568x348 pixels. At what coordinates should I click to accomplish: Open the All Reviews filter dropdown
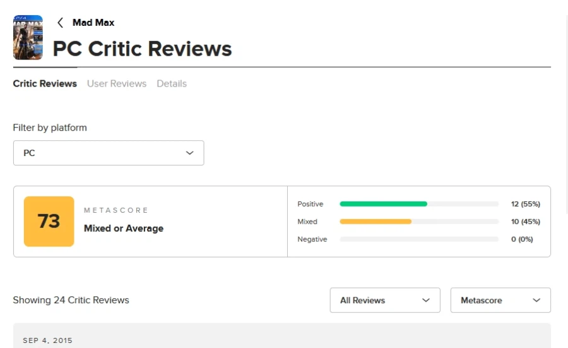pos(384,300)
